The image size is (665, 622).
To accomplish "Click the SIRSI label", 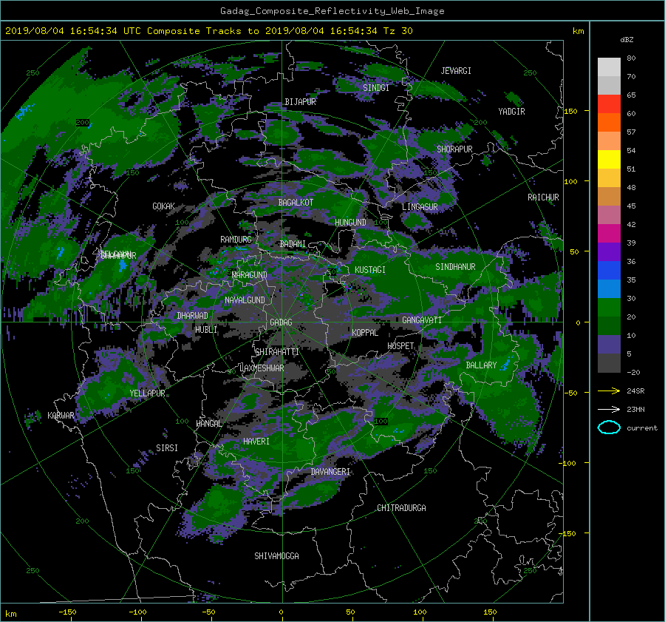I will coord(167,448).
